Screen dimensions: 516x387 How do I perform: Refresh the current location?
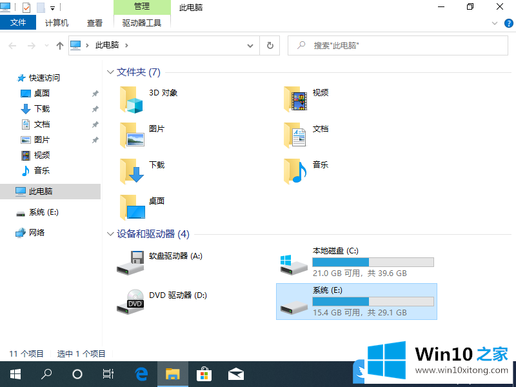coord(270,45)
